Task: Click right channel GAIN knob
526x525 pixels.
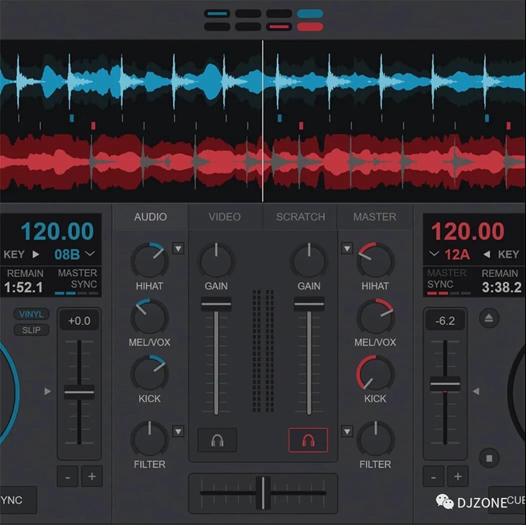Action: click(309, 260)
